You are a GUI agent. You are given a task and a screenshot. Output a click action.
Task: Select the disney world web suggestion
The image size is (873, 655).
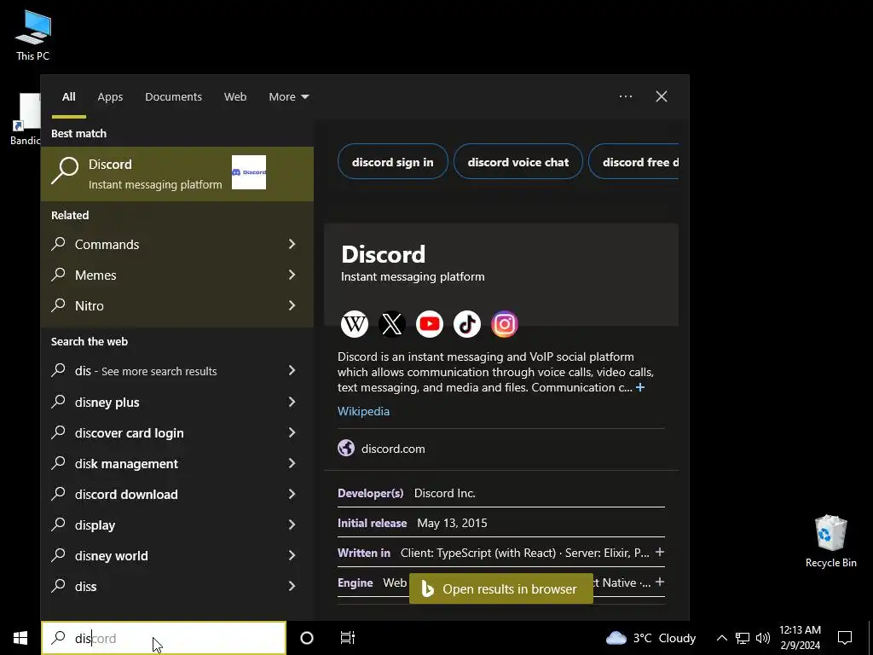(x=177, y=555)
